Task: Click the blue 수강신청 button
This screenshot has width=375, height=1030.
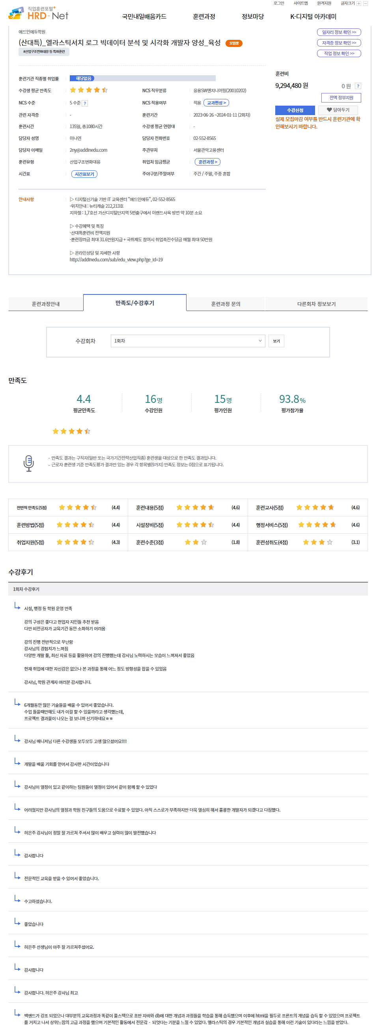Action: click(295, 110)
